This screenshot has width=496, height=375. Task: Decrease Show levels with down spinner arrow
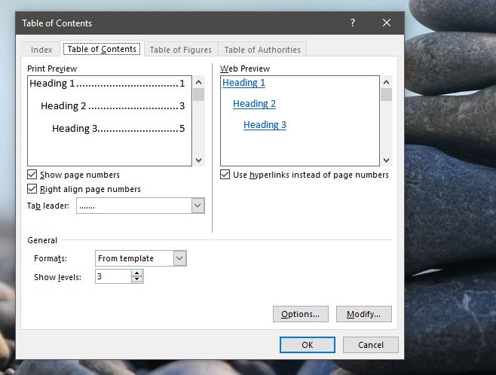[x=136, y=279]
